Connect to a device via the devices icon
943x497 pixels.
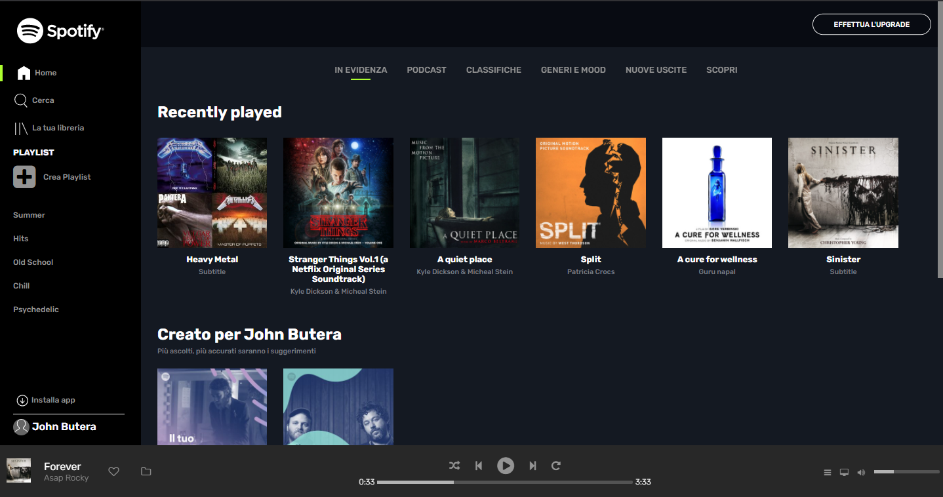844,471
